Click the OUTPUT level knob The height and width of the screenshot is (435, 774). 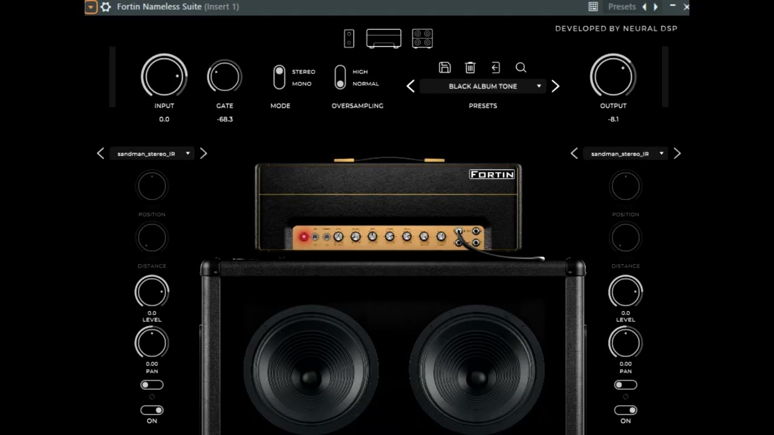(613, 77)
